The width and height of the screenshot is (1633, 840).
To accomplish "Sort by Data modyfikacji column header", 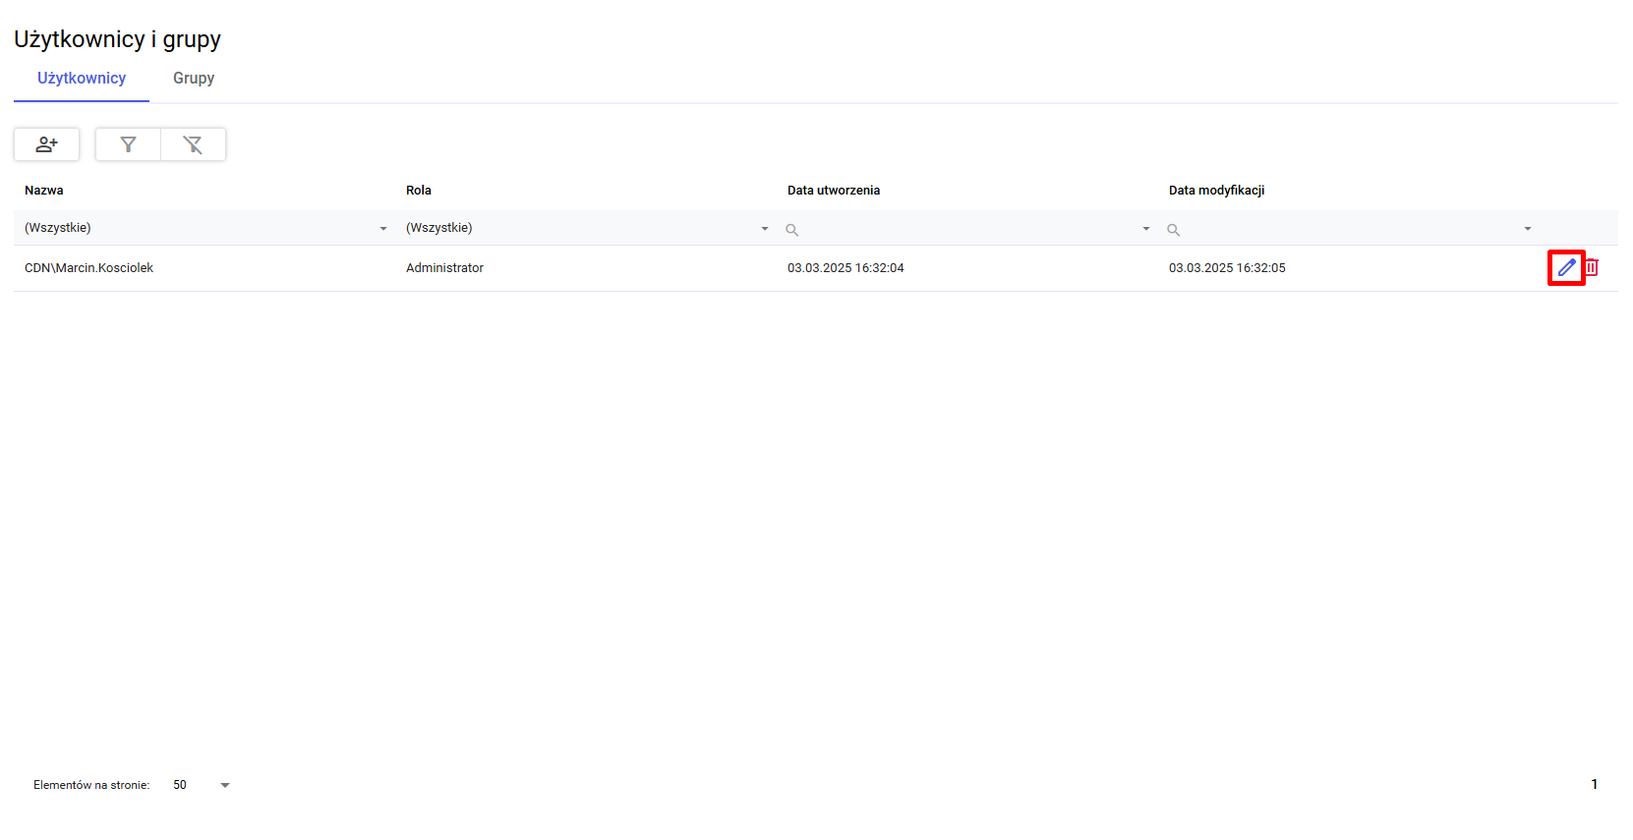I will 1216,191.
